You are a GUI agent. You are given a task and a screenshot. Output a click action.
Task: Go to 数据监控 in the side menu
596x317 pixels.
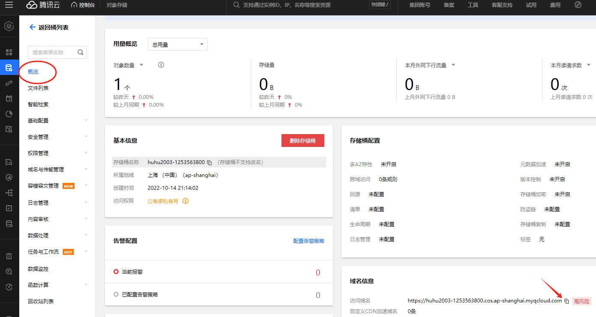coord(38,269)
